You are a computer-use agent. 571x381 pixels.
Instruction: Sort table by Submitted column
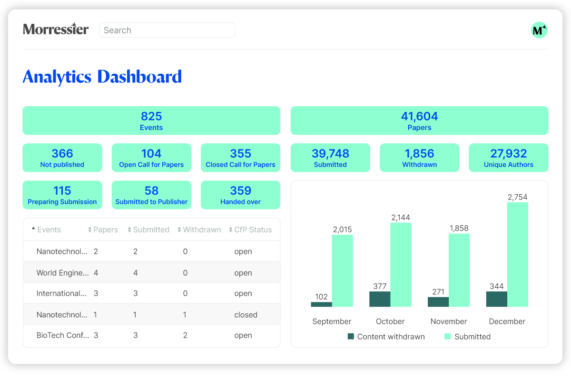[148, 230]
